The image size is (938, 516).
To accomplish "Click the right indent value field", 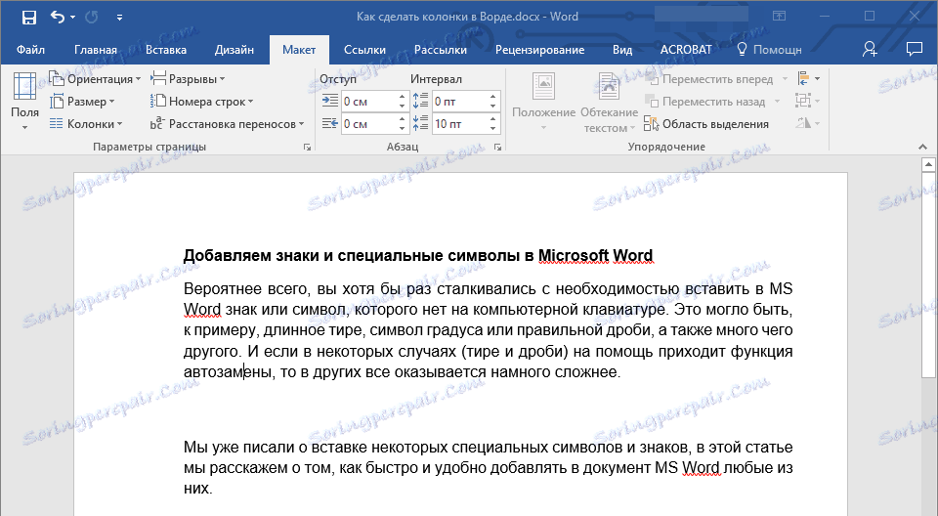I will (x=368, y=124).
